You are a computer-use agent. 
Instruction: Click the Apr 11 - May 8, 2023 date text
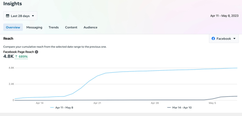tap(224, 16)
